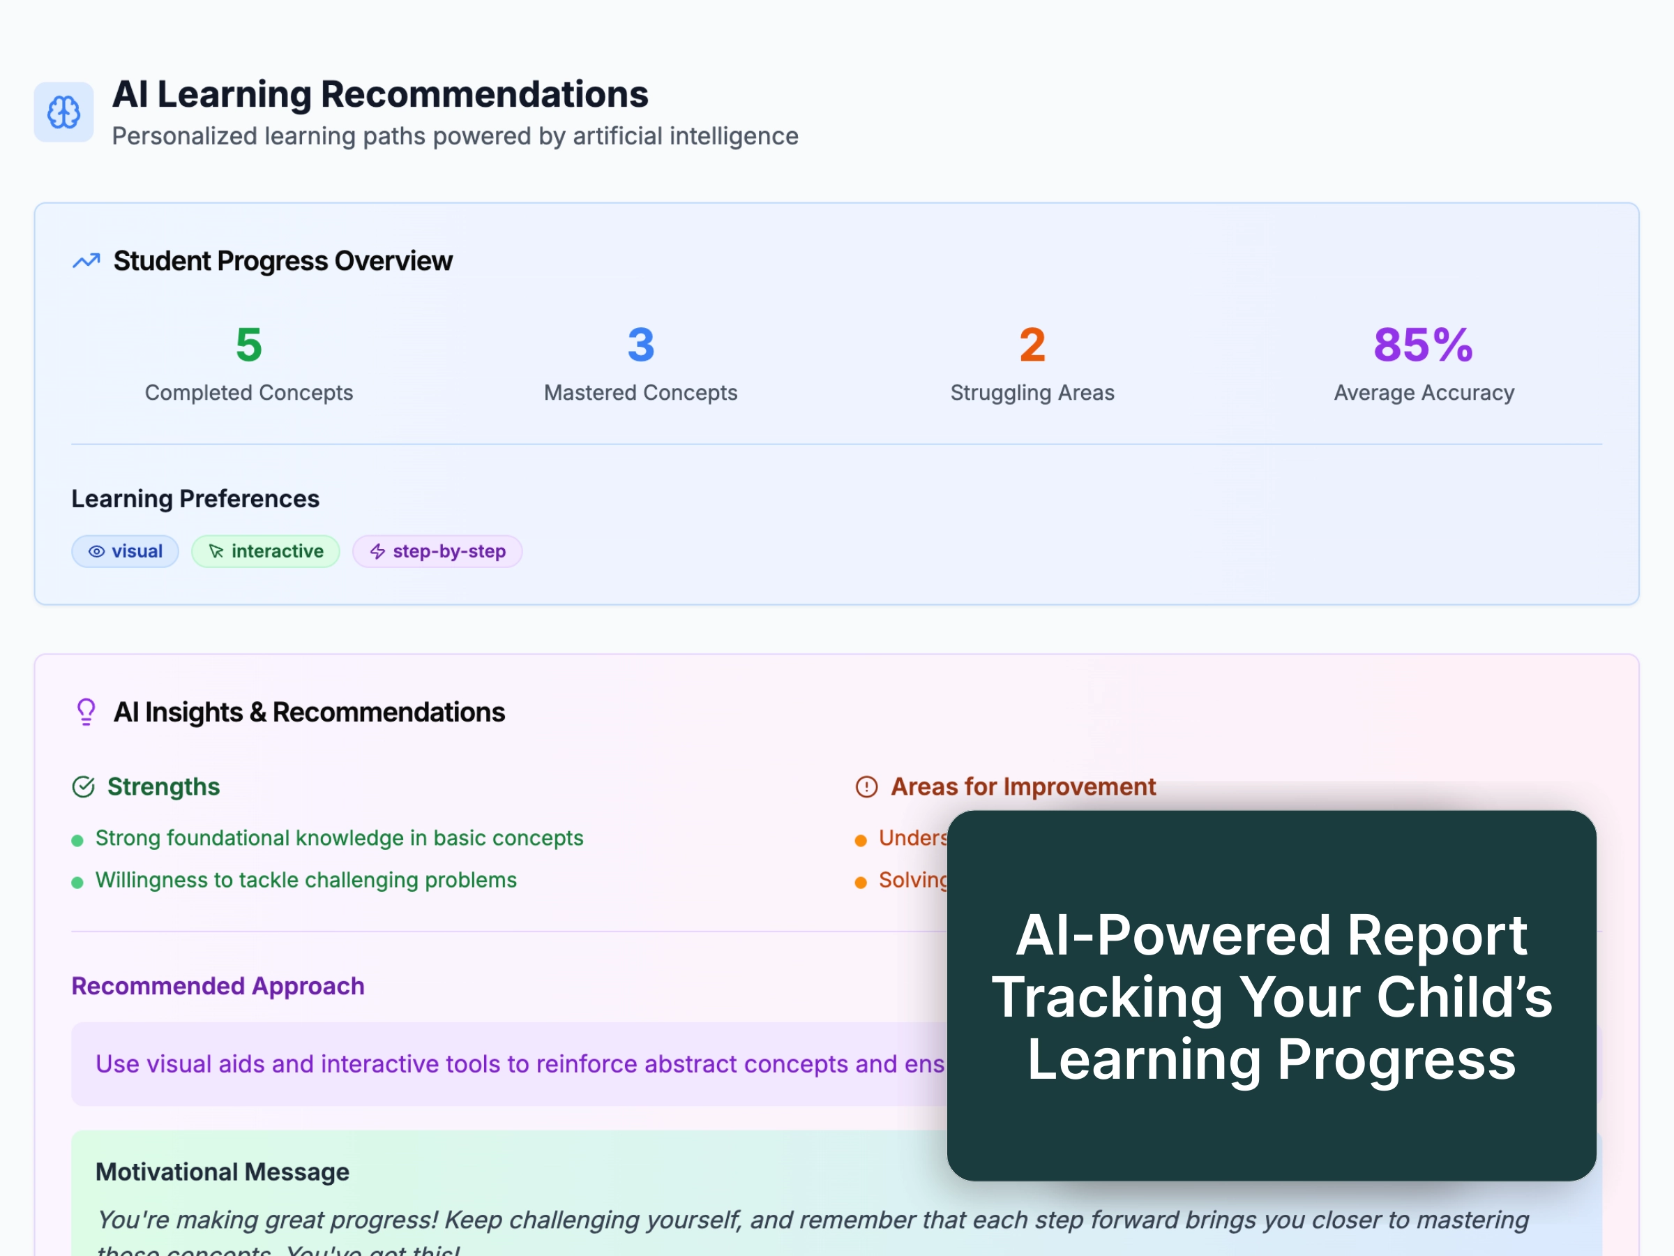Select the interactive learning preference tag
This screenshot has width=1674, height=1256.
[x=266, y=552]
